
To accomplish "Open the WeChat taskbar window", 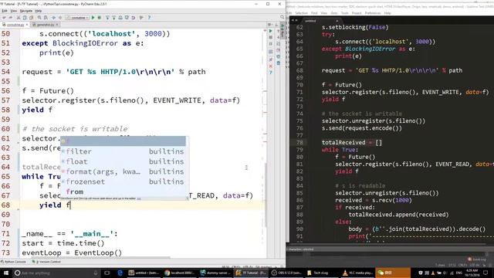I will [393, 273].
